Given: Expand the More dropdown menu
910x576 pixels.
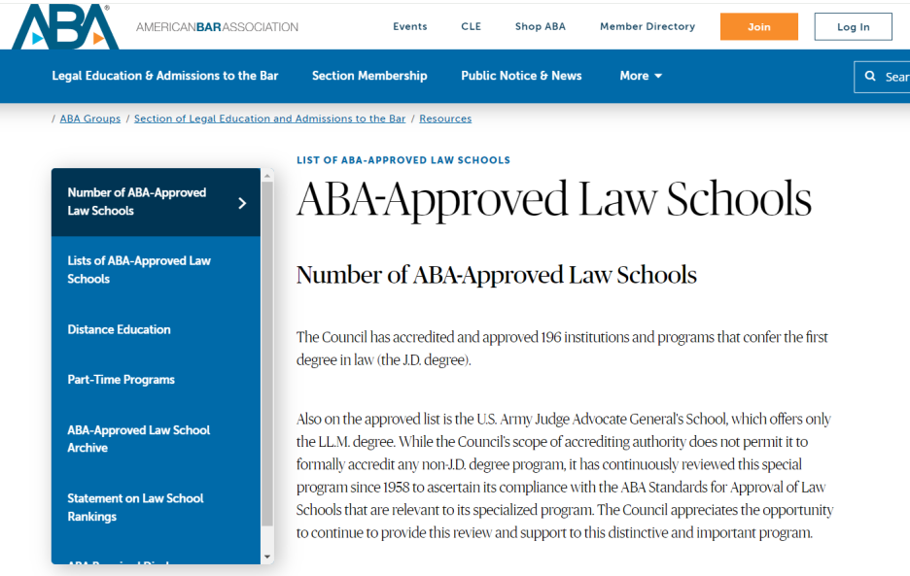Looking at the screenshot, I should [641, 76].
